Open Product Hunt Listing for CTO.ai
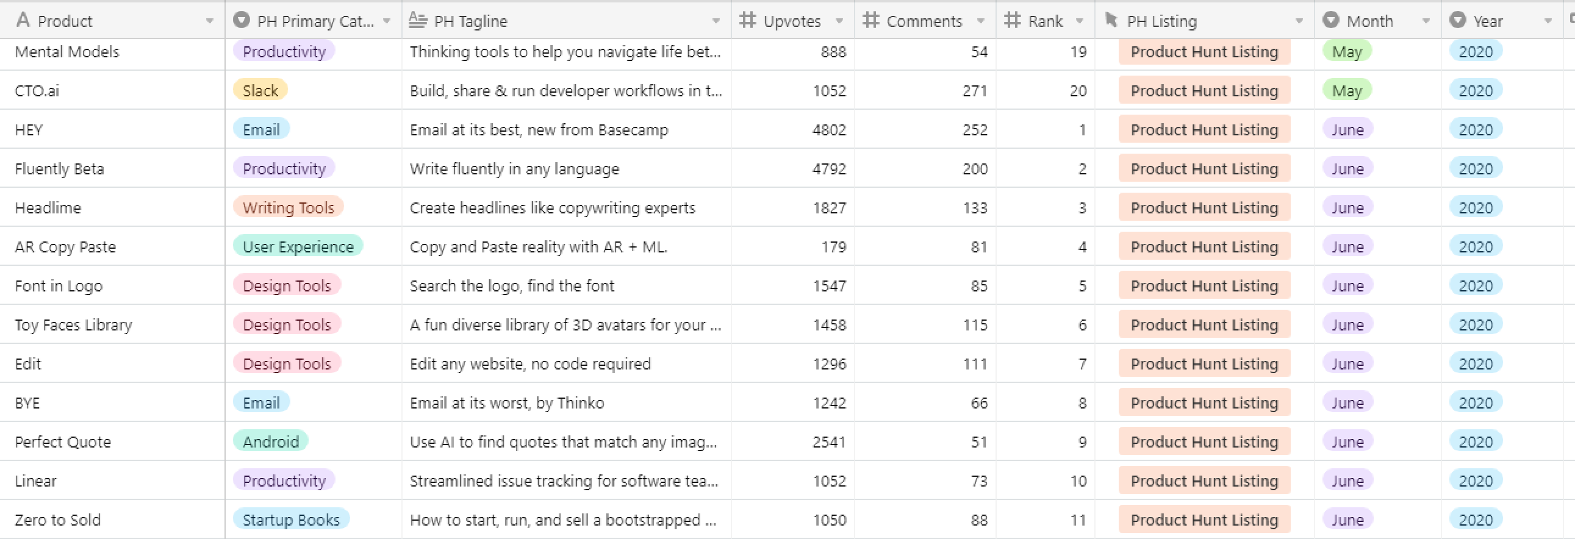 tap(1205, 90)
